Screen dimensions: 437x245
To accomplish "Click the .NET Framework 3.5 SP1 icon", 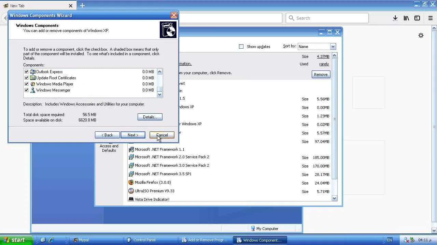I will point(131,174).
